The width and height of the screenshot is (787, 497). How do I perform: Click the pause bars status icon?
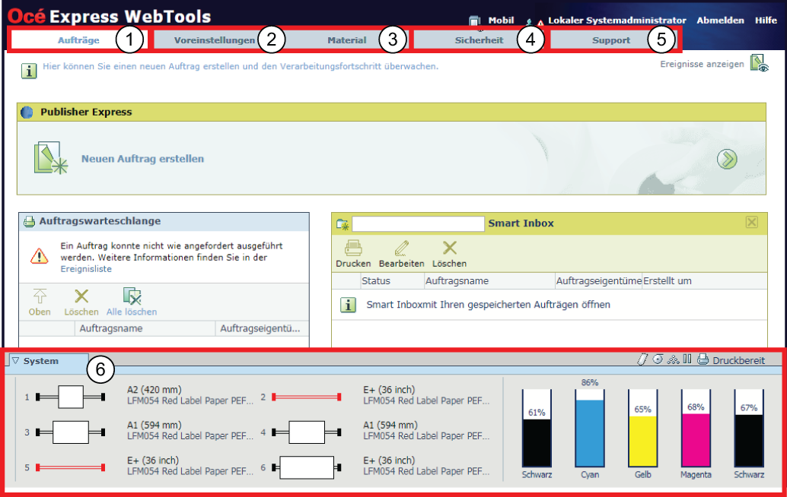[x=687, y=359]
